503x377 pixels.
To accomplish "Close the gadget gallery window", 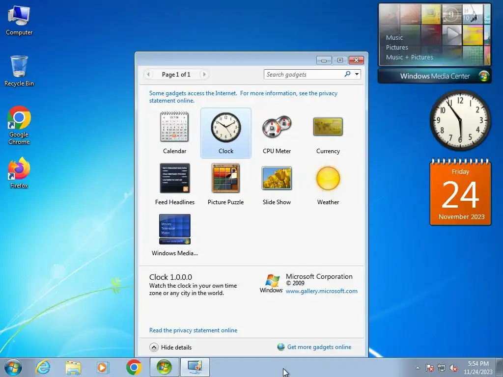I will coord(356,60).
